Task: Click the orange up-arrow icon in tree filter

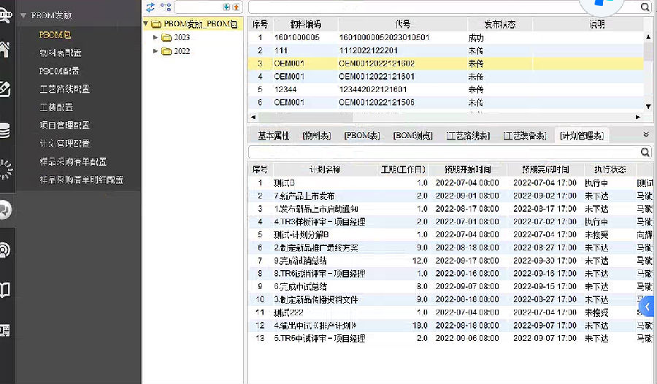Action: (x=235, y=7)
